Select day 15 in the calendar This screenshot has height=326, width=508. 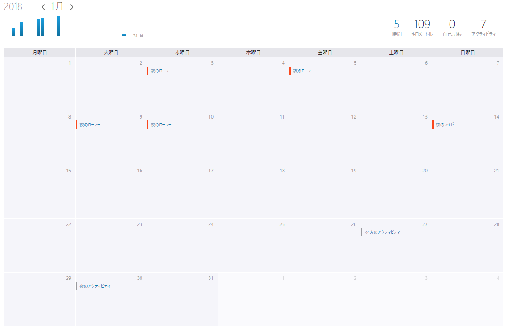click(40, 191)
